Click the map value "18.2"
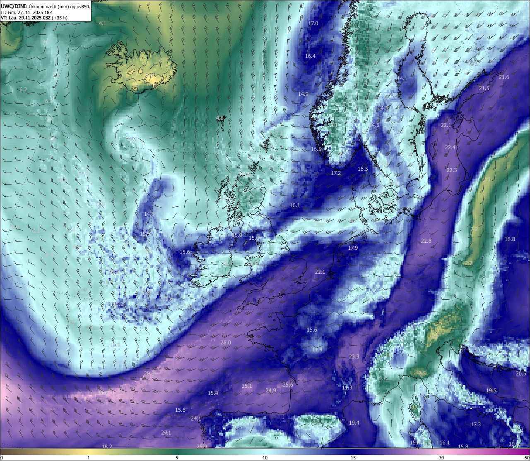 coord(107,447)
